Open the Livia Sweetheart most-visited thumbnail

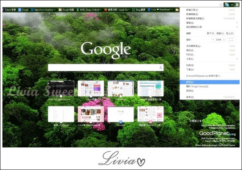pos(91,114)
